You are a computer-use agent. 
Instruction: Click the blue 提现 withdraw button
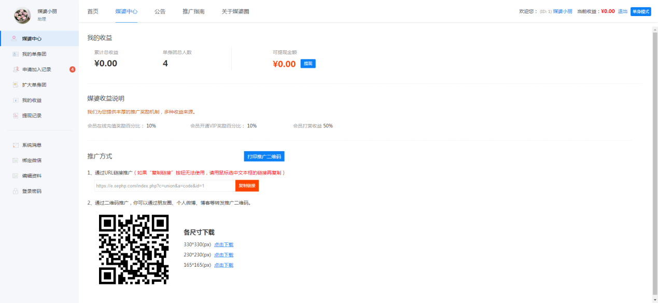(308, 64)
